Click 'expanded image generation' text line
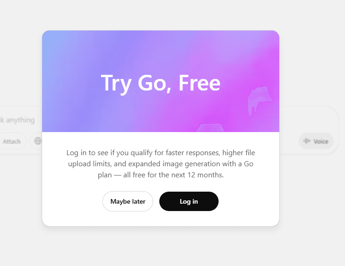The width and height of the screenshot is (345, 266). coord(161,164)
